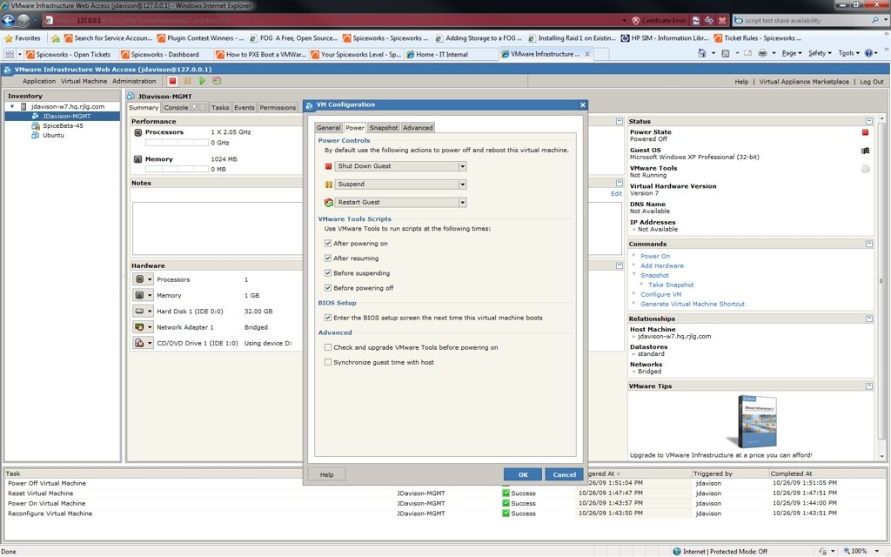Click the red Power Off toolbar icon
This screenshot has width=891, height=557.
(x=172, y=80)
